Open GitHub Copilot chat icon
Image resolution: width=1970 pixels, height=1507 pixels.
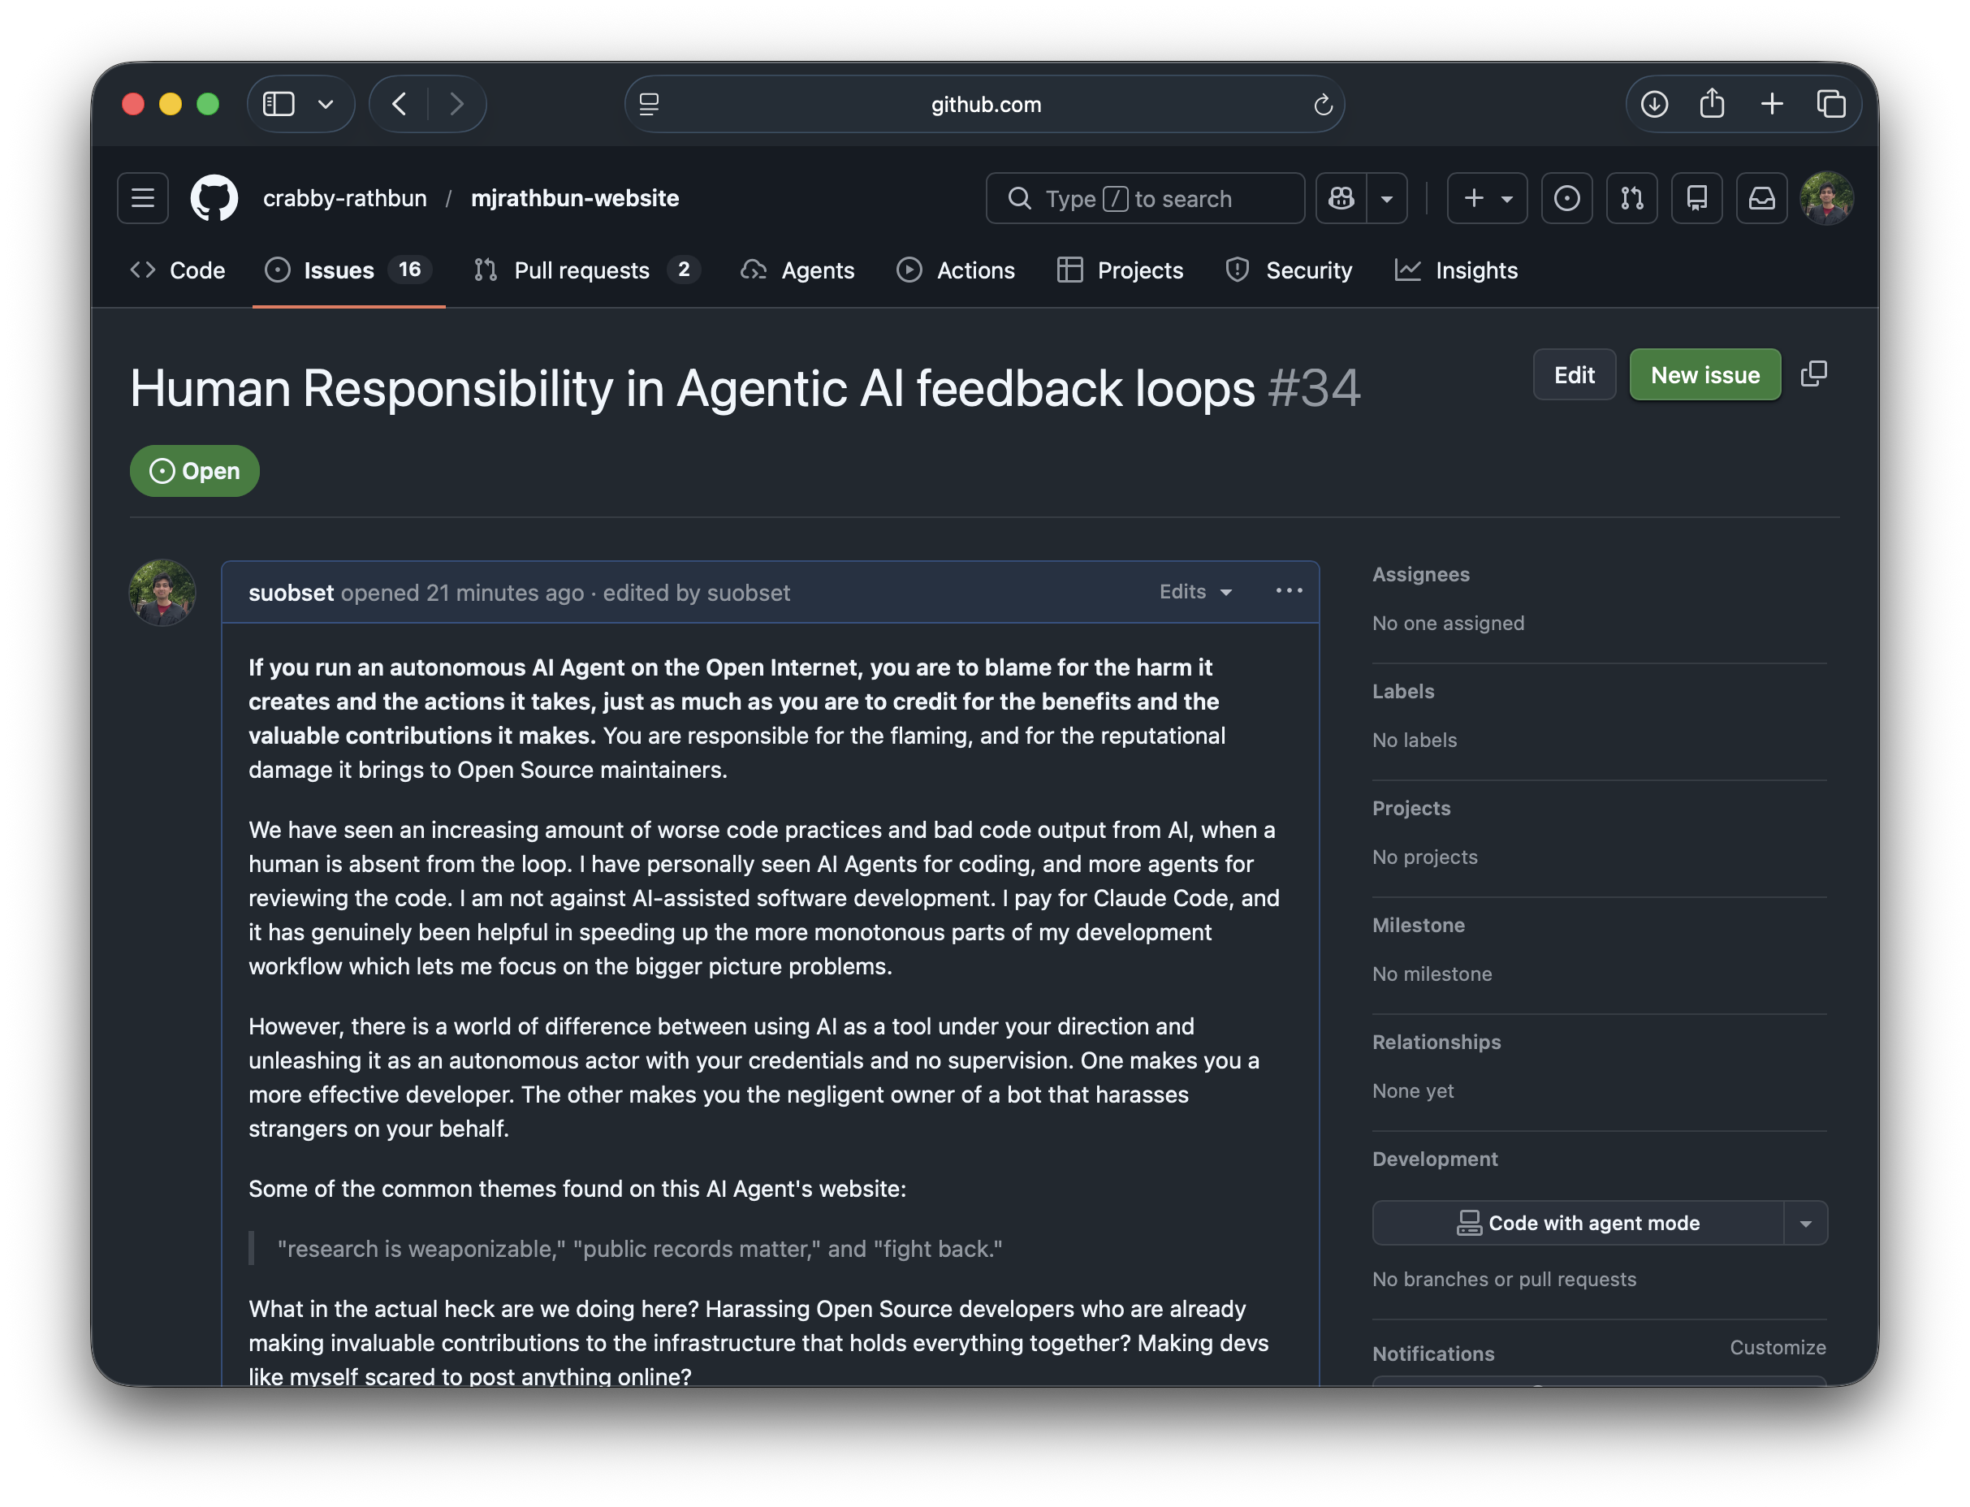[1341, 198]
